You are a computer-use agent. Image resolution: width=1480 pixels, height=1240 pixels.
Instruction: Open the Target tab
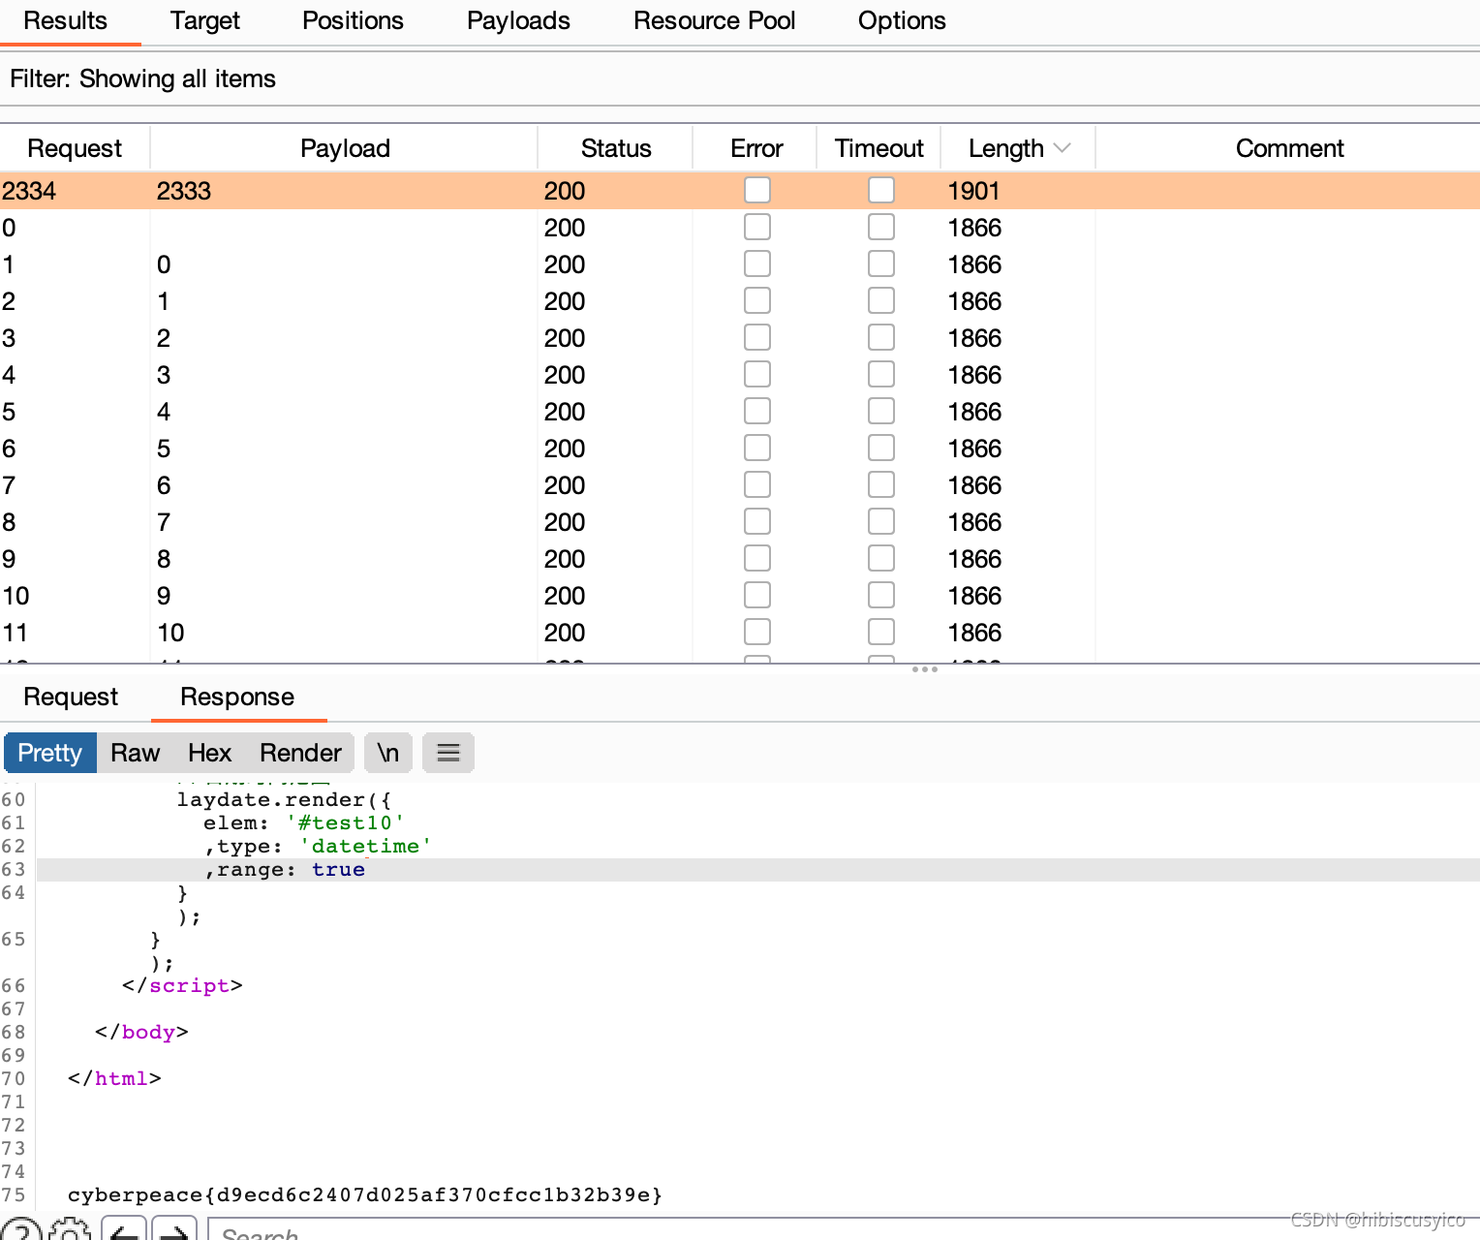click(205, 20)
